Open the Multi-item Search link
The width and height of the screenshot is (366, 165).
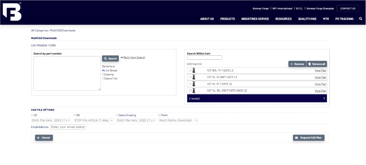click(x=134, y=58)
